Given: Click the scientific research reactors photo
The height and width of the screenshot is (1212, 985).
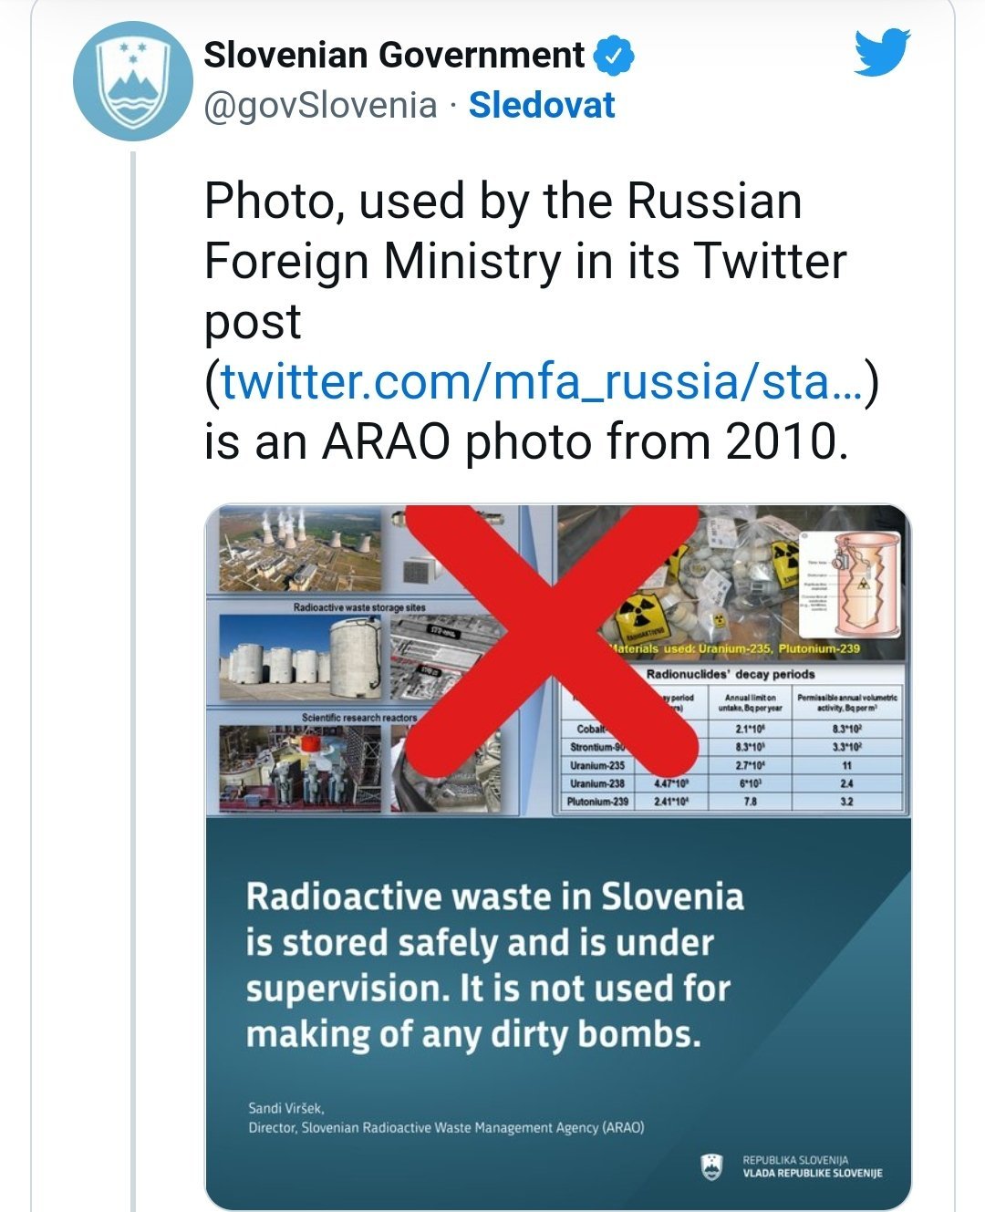Looking at the screenshot, I should pos(301,766).
